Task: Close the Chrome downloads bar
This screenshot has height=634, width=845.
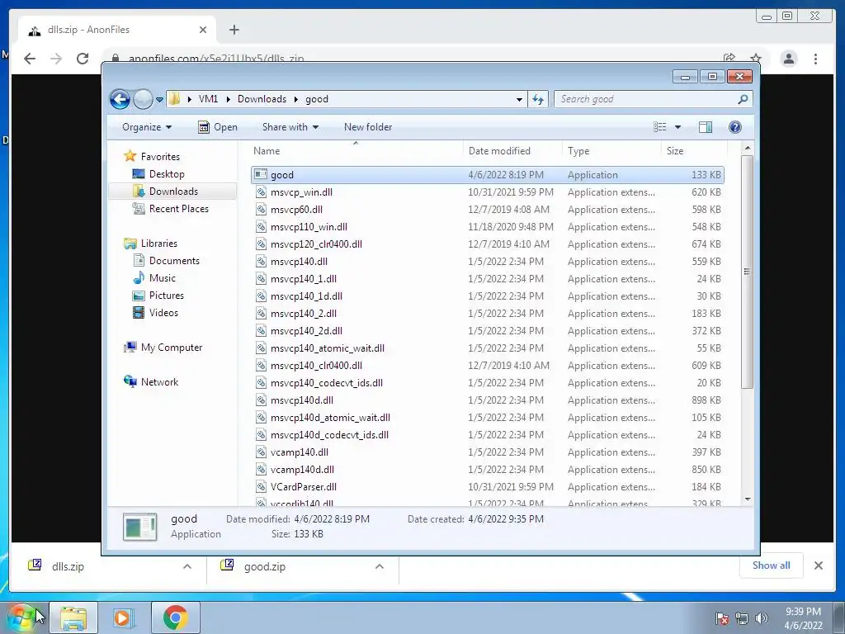Action: coord(818,565)
